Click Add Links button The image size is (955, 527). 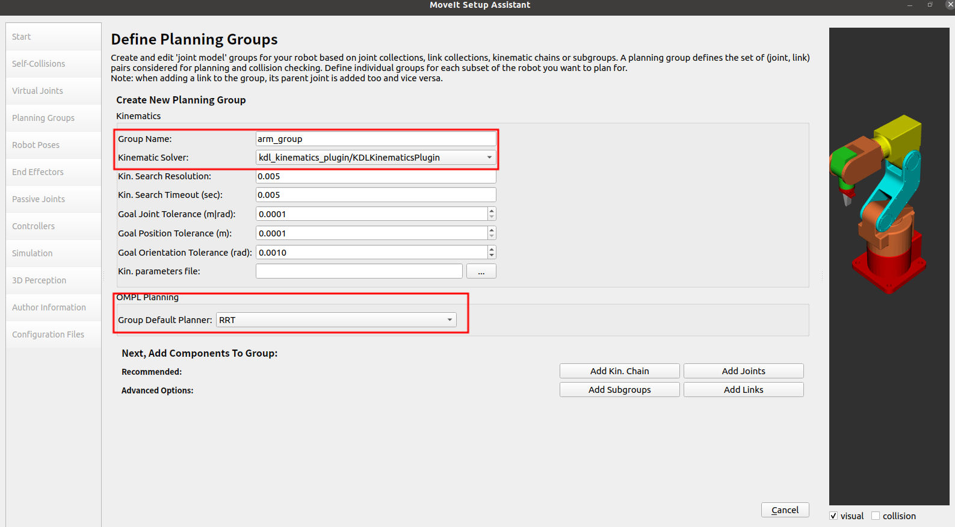pos(744,390)
